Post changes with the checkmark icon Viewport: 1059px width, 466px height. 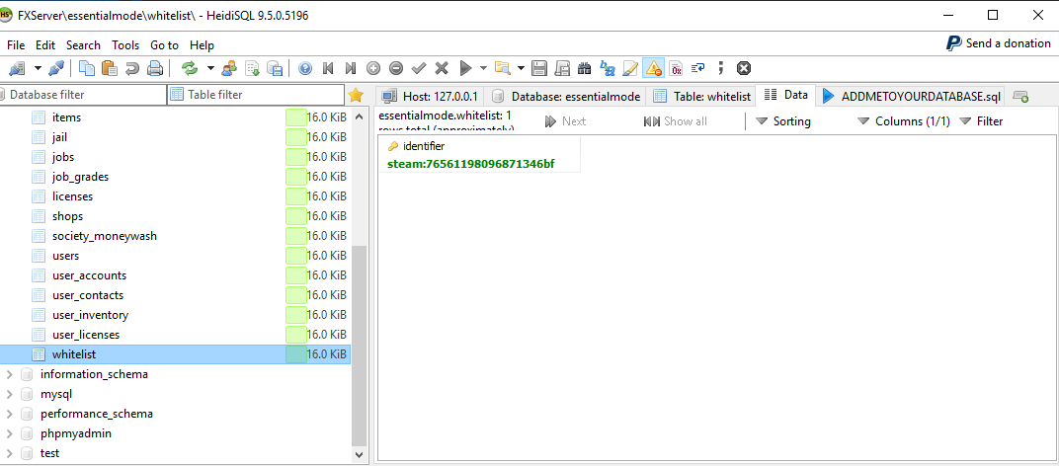tap(419, 68)
